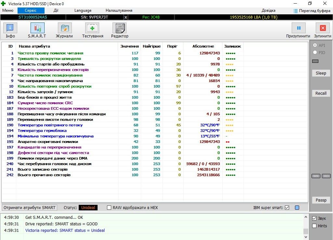The height and width of the screenshot is (240, 333).
Task: Click the RD indicator button
Action: point(326,176)
